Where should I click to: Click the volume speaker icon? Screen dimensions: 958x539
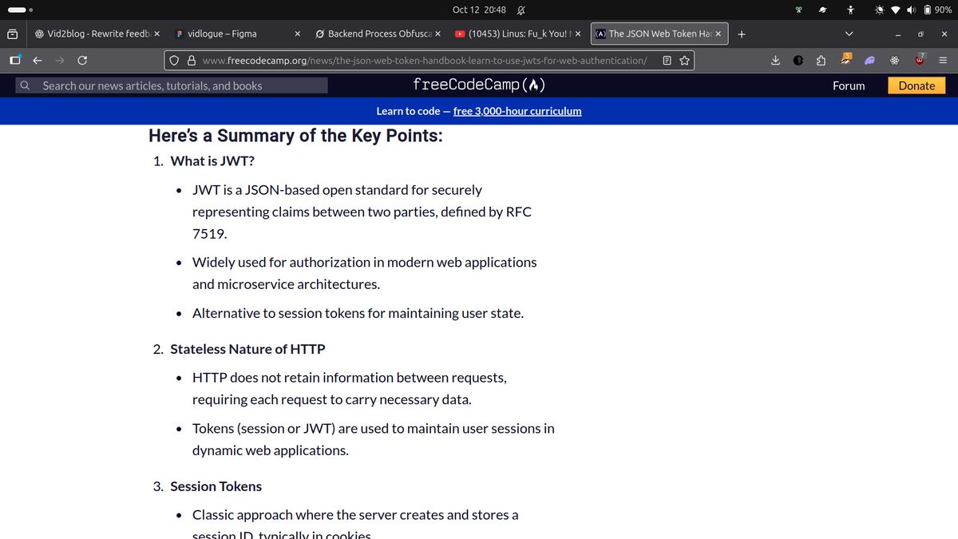(x=912, y=10)
